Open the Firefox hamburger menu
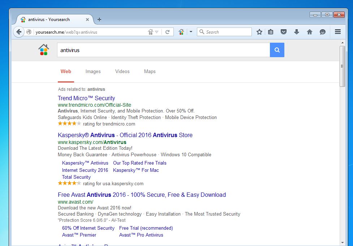353x246 pixels. [338, 32]
